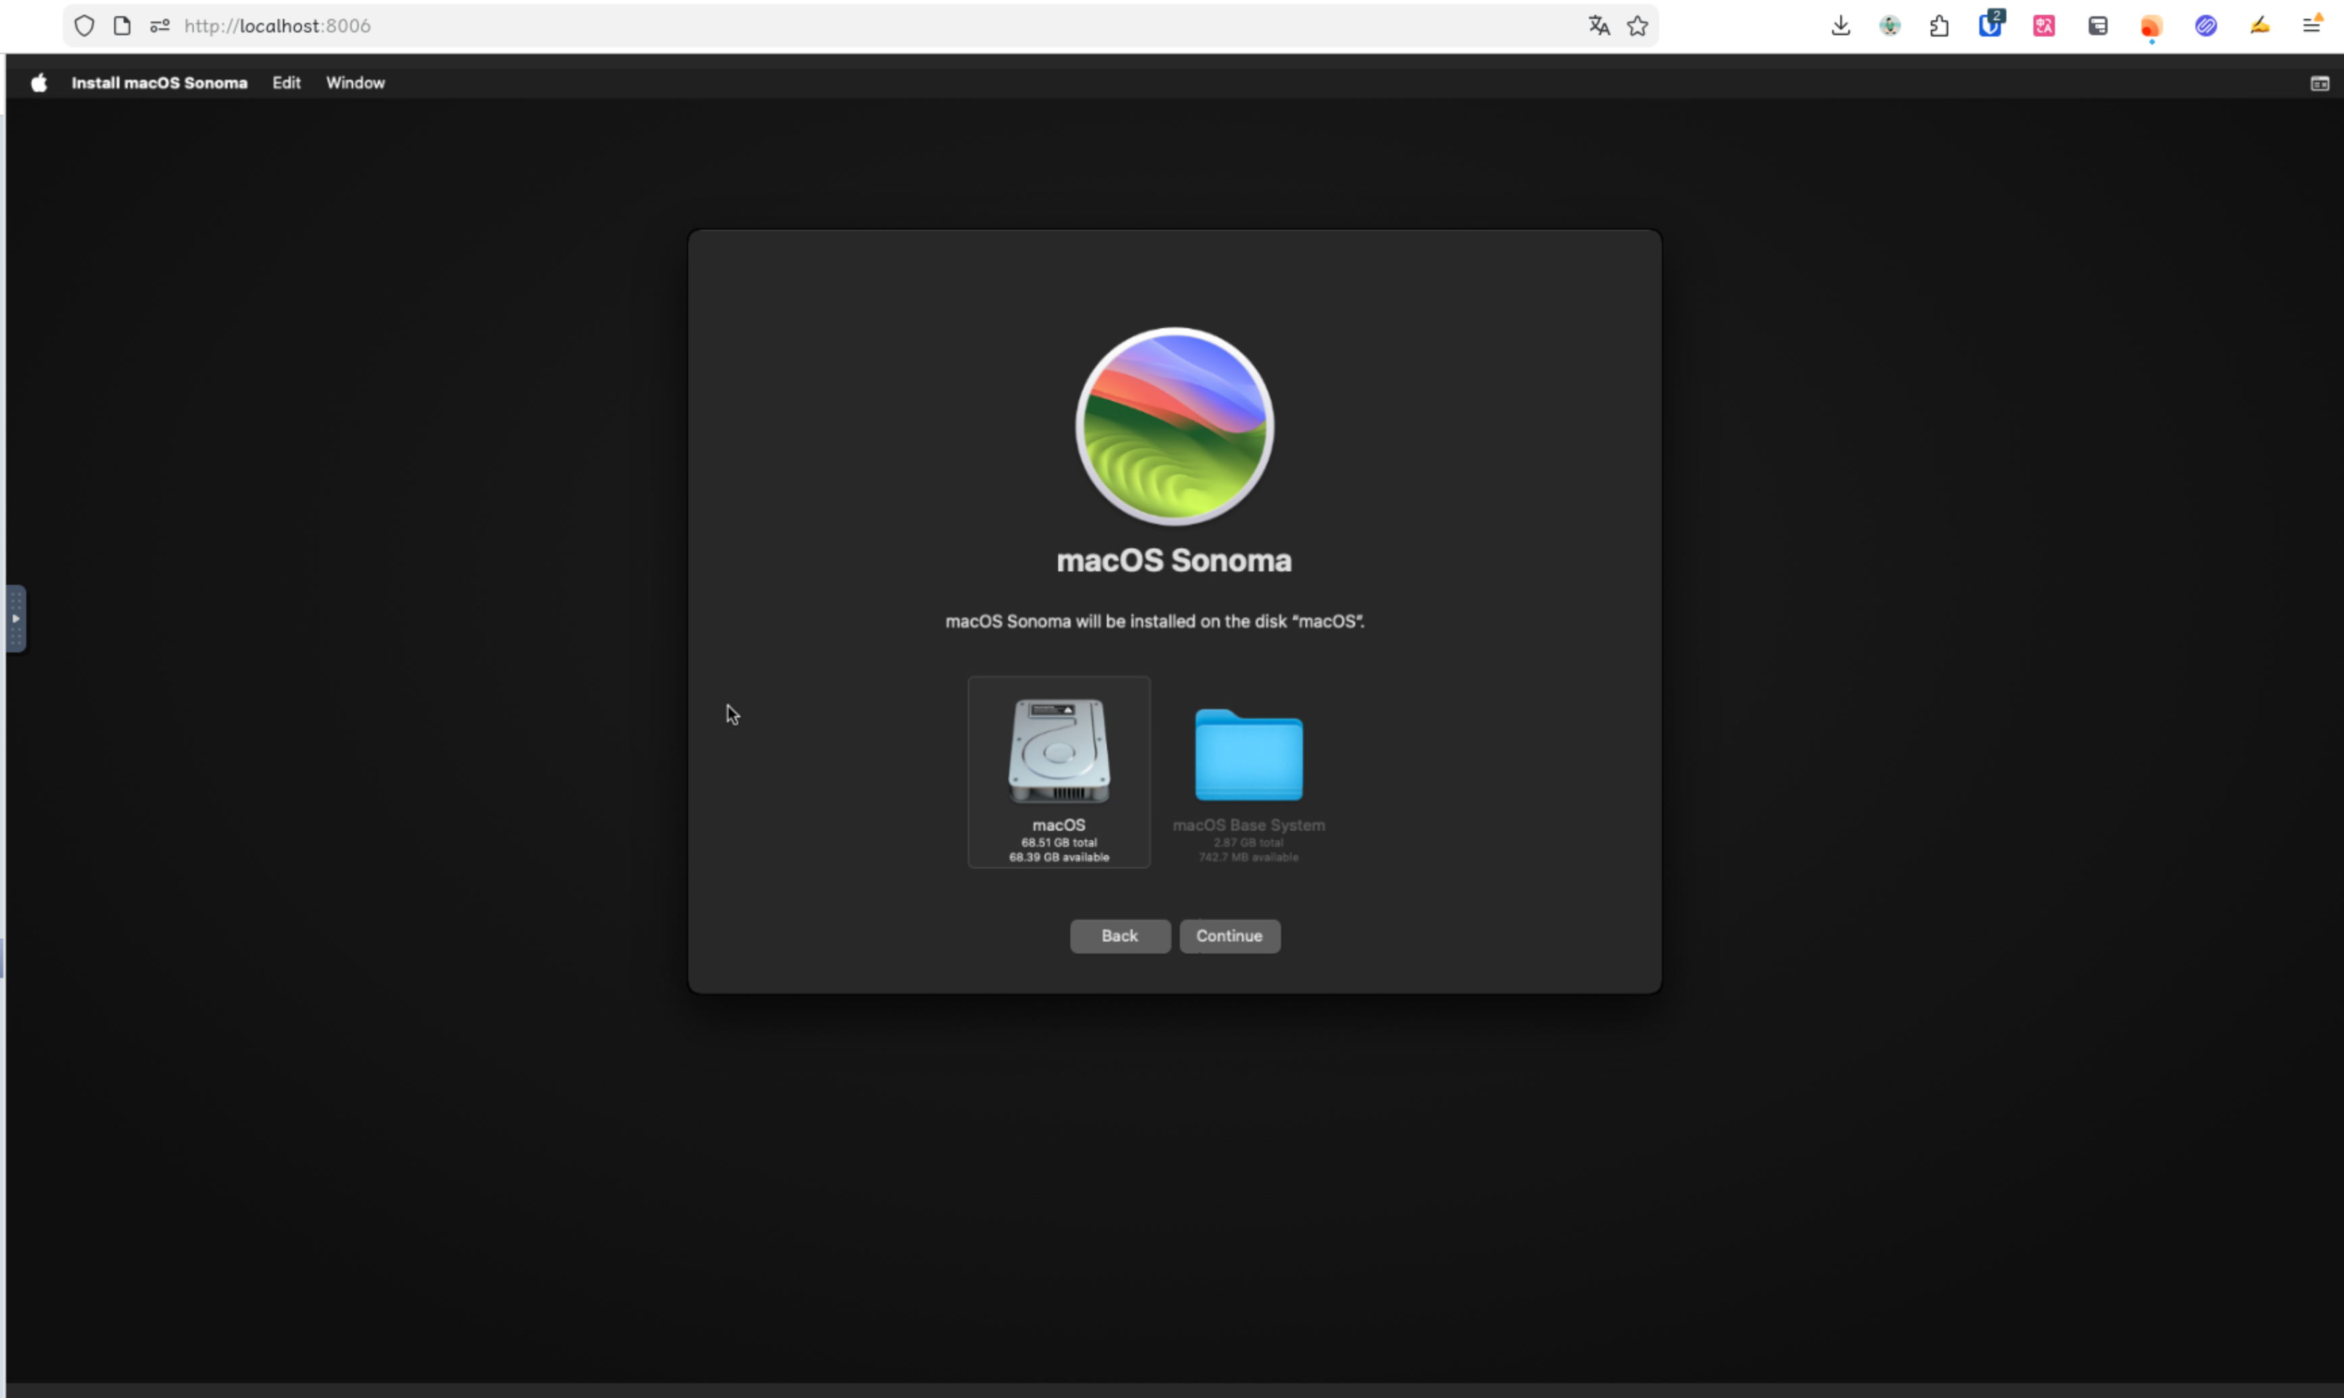Open site permissions icon in address bar

click(159, 26)
